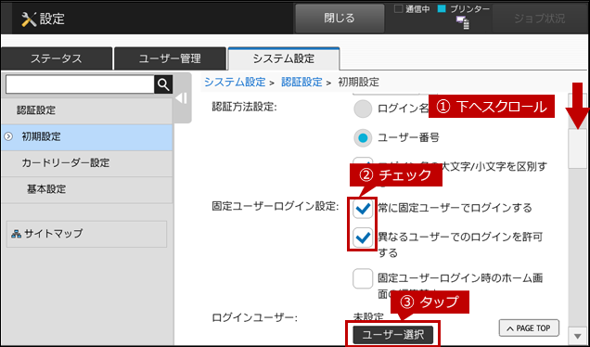Toggle the 大文字/小文字を区別する checkbox

click(x=363, y=161)
